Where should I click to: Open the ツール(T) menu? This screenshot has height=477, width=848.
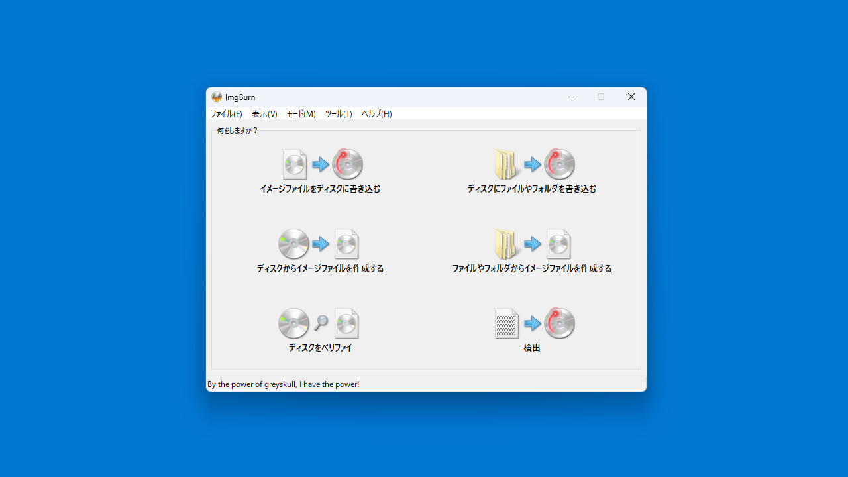point(339,114)
